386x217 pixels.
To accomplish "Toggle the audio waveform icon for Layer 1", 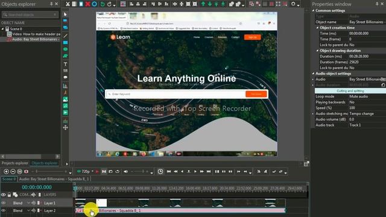I will (34, 203).
